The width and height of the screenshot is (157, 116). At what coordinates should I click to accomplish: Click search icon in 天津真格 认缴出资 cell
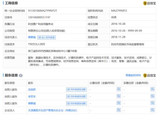[119, 110]
